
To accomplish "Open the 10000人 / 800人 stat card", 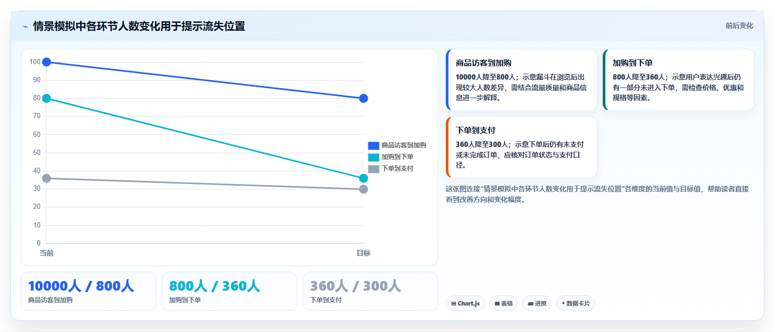I will (x=89, y=291).
